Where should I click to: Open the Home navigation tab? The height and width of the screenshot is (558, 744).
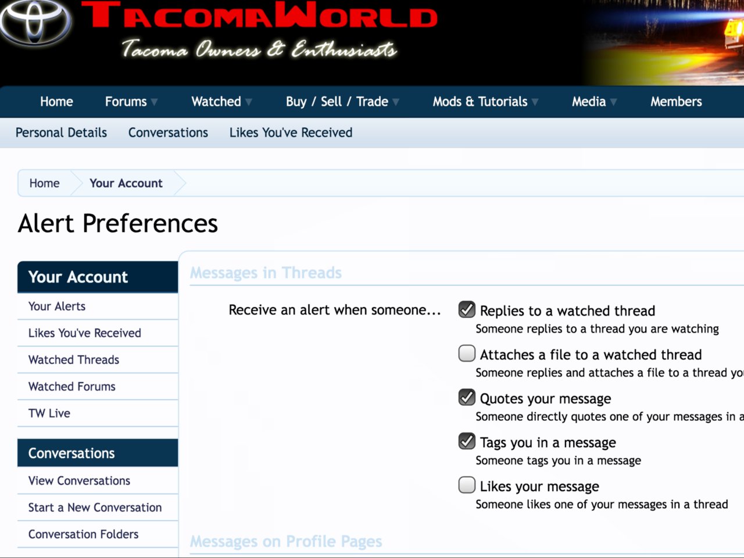coord(56,102)
